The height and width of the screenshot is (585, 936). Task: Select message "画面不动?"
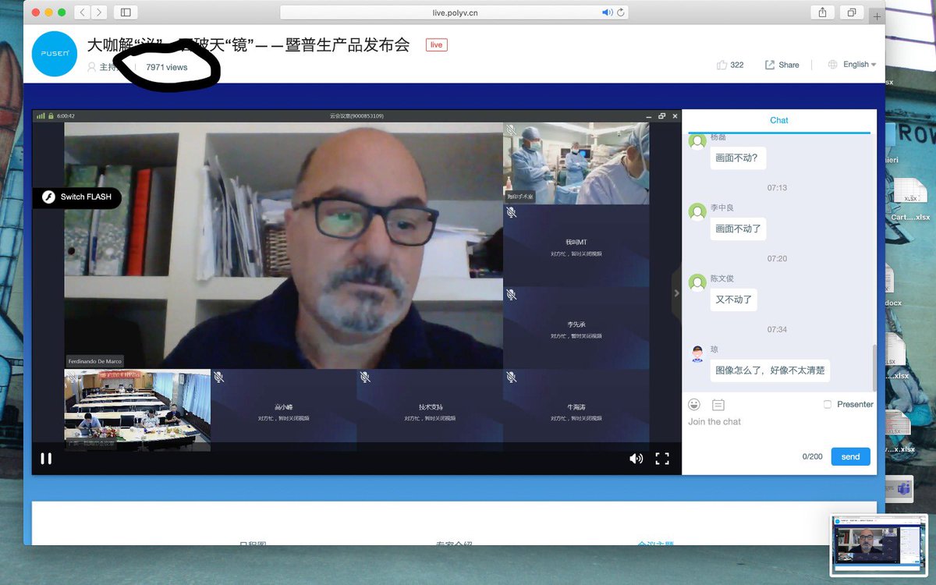coord(737,158)
